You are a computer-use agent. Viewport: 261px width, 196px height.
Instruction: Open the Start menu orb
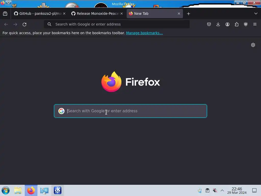click(6, 190)
